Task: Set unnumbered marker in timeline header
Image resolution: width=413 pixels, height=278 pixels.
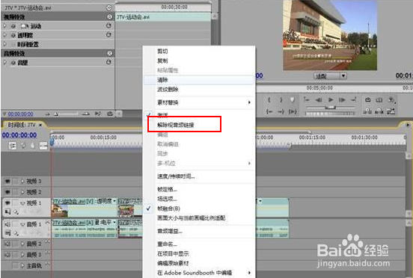Action: click(x=32, y=146)
